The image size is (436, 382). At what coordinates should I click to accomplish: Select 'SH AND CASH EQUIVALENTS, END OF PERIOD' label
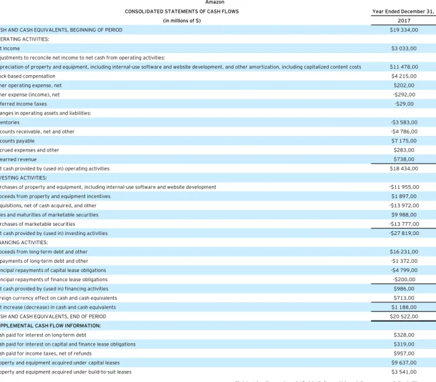53,316
